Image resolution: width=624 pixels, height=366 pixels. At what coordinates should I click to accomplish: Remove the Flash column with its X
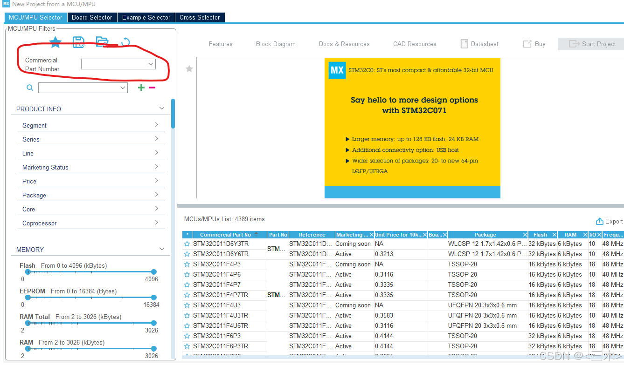555,235
